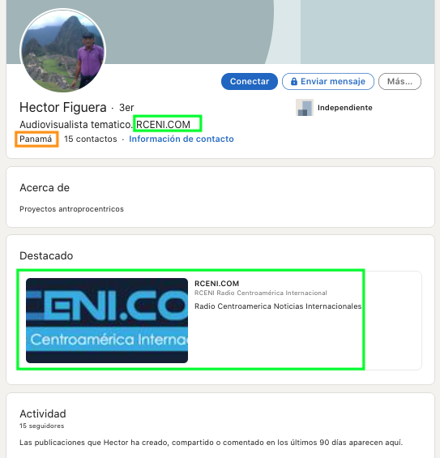Click the lock icon on Enviar mensaje

point(293,81)
